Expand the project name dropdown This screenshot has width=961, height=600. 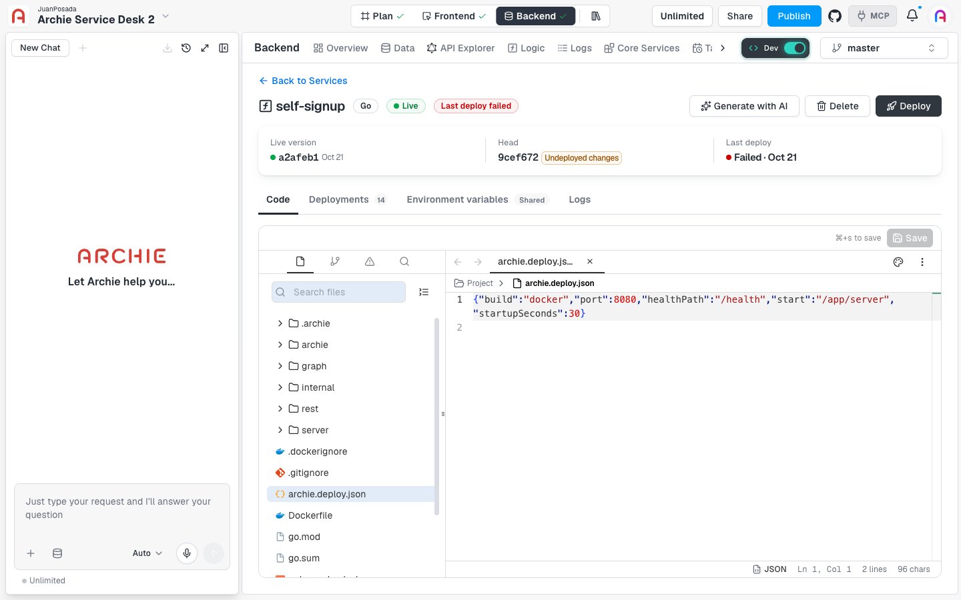click(166, 16)
